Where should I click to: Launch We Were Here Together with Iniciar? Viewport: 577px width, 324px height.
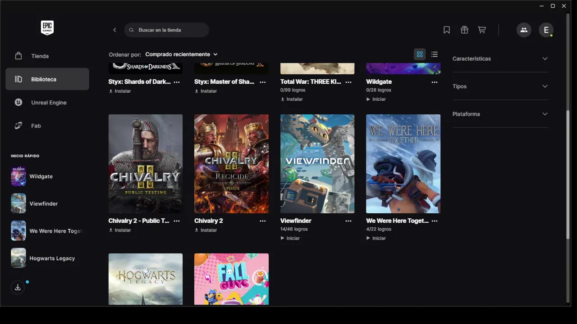coord(376,238)
